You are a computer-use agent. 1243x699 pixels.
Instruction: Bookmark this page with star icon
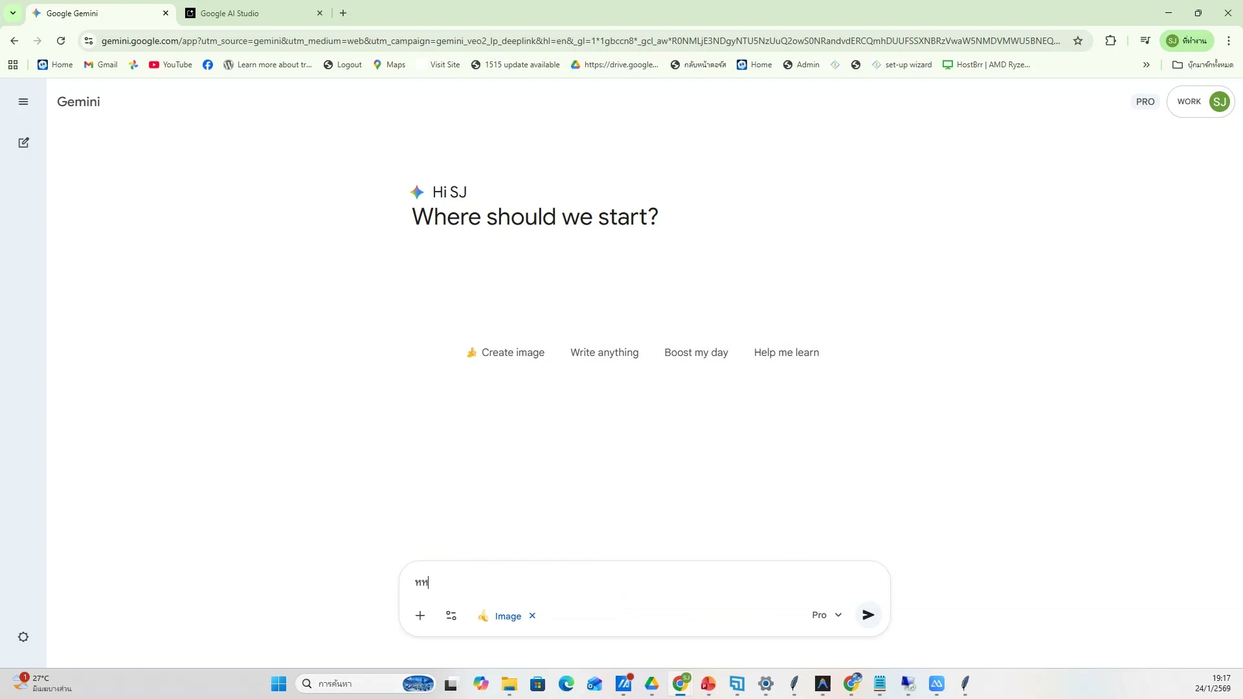pyautogui.click(x=1078, y=41)
